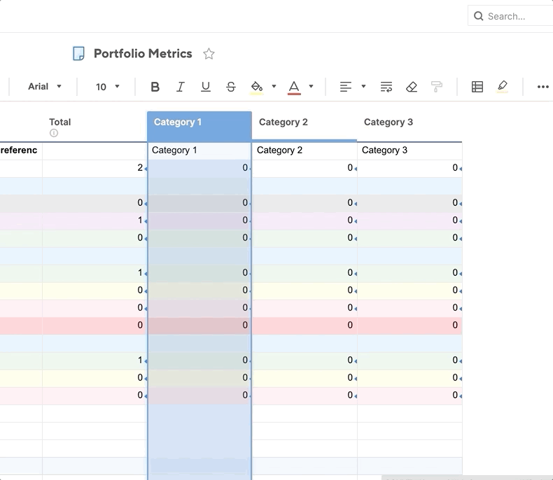
Task: Click the highlighter icon
Action: pos(503,87)
